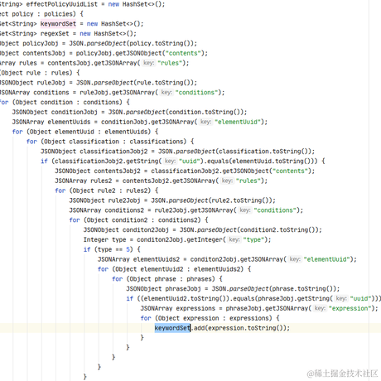Click 'elementUuids2' in the JSONArray elementUuids2 declaration
Screen dimensions: 381x381
point(157,259)
